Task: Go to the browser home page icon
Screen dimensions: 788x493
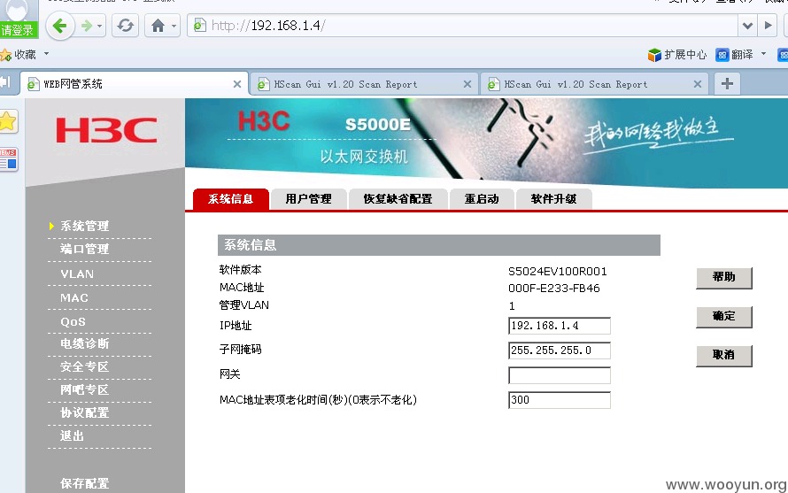Action: [x=158, y=26]
